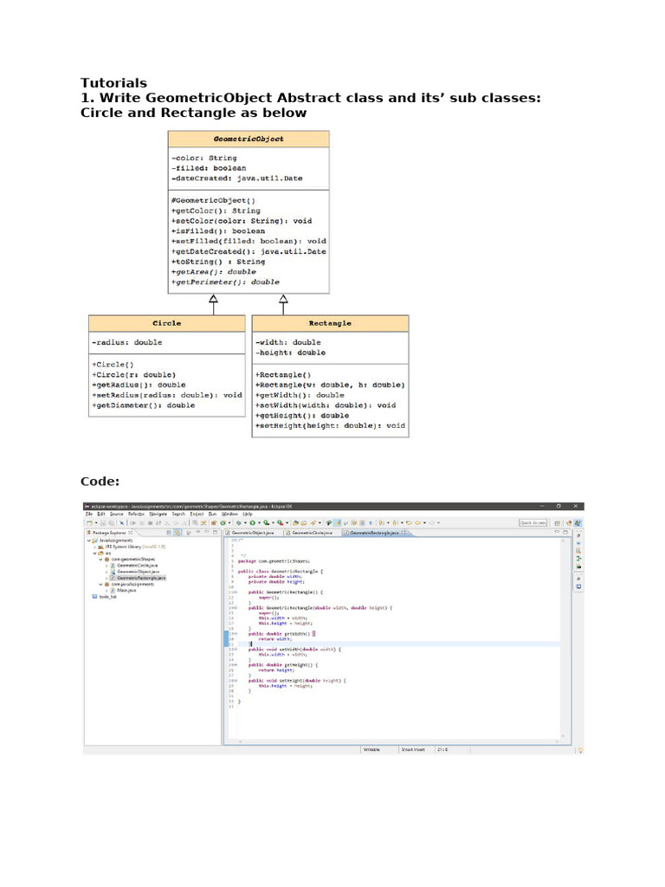Click the editor vertical scrollbar up arrow
This screenshot has height=887, width=665.
point(563,541)
